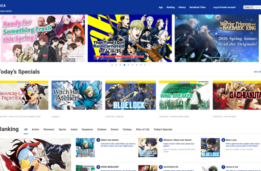
Task: Click the search input field
Action: 257,7
